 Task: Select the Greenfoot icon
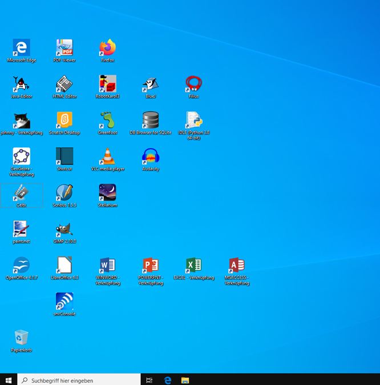pos(108,120)
